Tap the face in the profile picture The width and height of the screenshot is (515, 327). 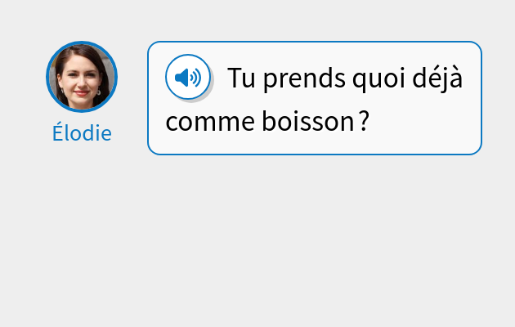[82, 79]
